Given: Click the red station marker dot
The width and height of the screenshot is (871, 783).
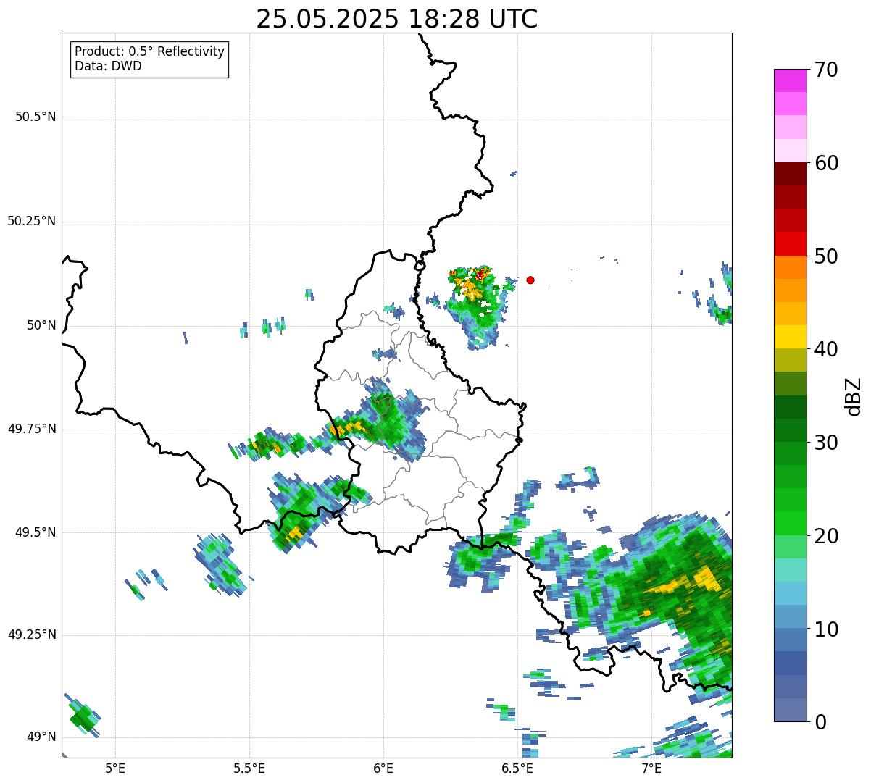Looking at the screenshot, I should pos(530,280).
